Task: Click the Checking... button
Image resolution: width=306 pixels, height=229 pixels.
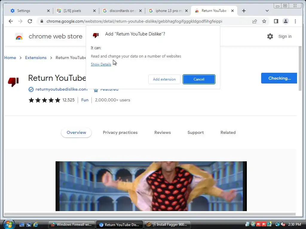Action: click(279, 78)
